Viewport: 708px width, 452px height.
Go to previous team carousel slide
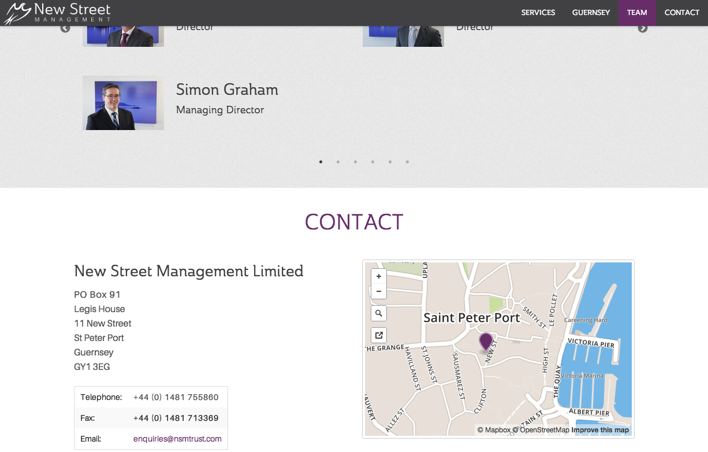[65, 28]
